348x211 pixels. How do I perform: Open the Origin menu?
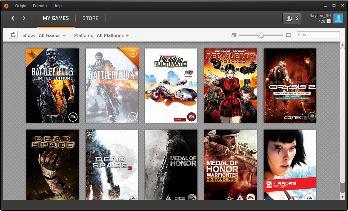click(x=21, y=6)
